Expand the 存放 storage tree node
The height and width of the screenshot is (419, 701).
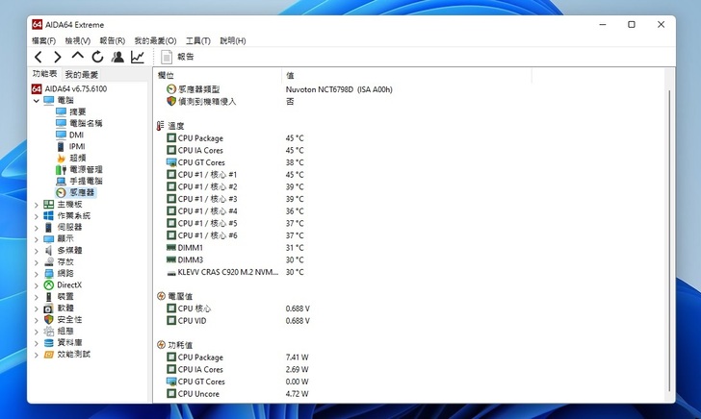pyautogui.click(x=37, y=261)
